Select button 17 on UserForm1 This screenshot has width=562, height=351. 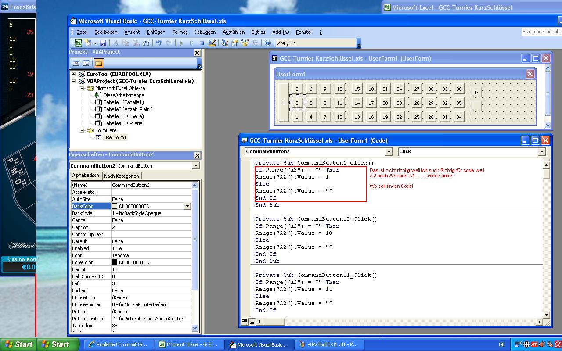(x=371, y=103)
